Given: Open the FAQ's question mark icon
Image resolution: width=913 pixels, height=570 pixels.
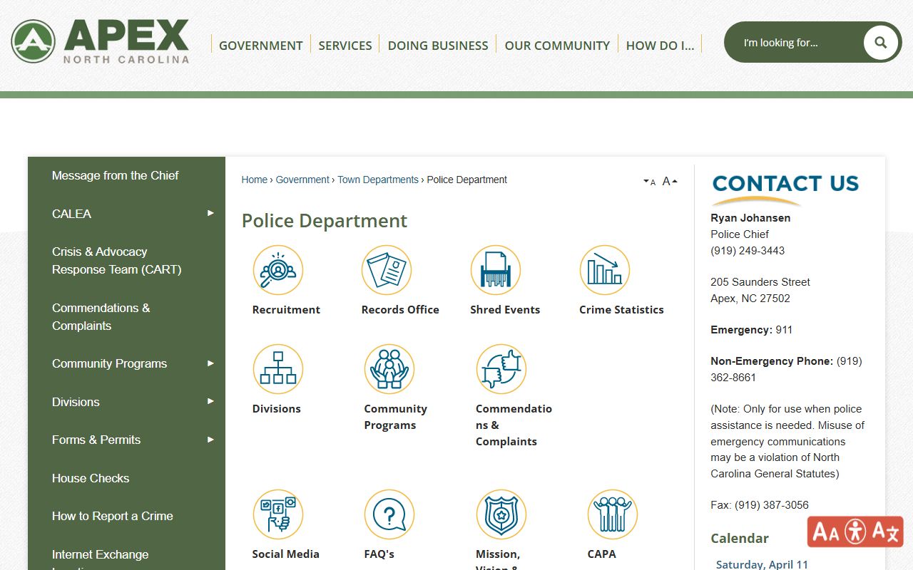Looking at the screenshot, I should (389, 514).
